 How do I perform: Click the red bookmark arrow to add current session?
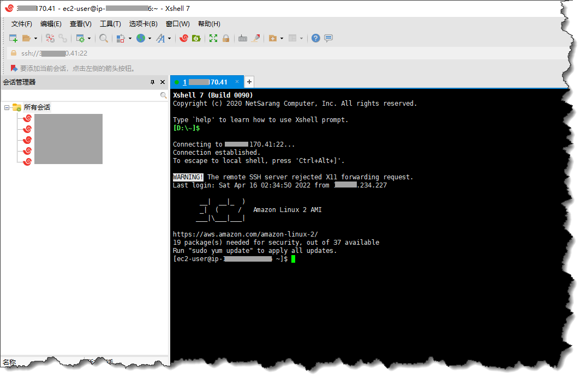14,68
